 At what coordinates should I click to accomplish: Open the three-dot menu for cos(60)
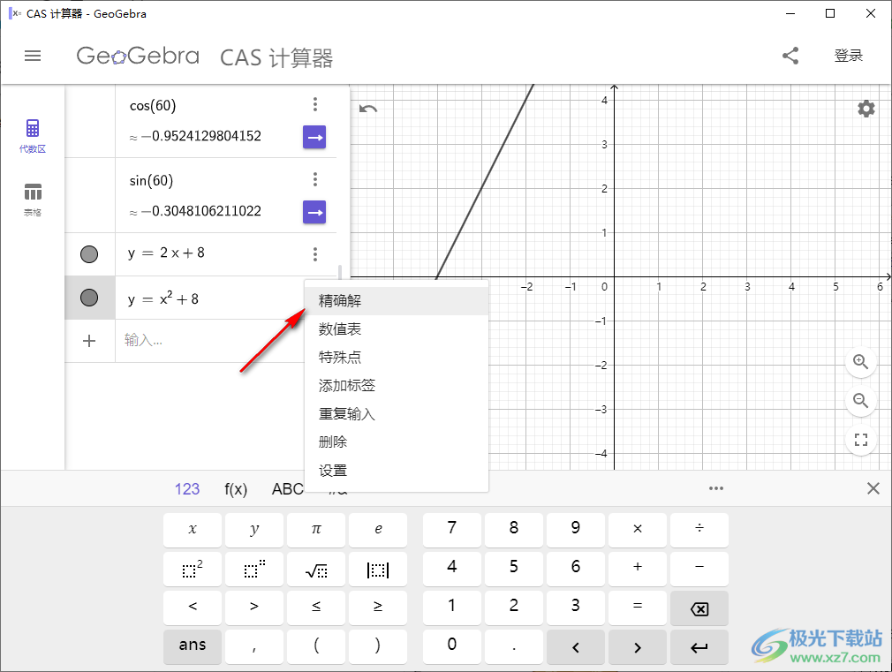tap(315, 103)
